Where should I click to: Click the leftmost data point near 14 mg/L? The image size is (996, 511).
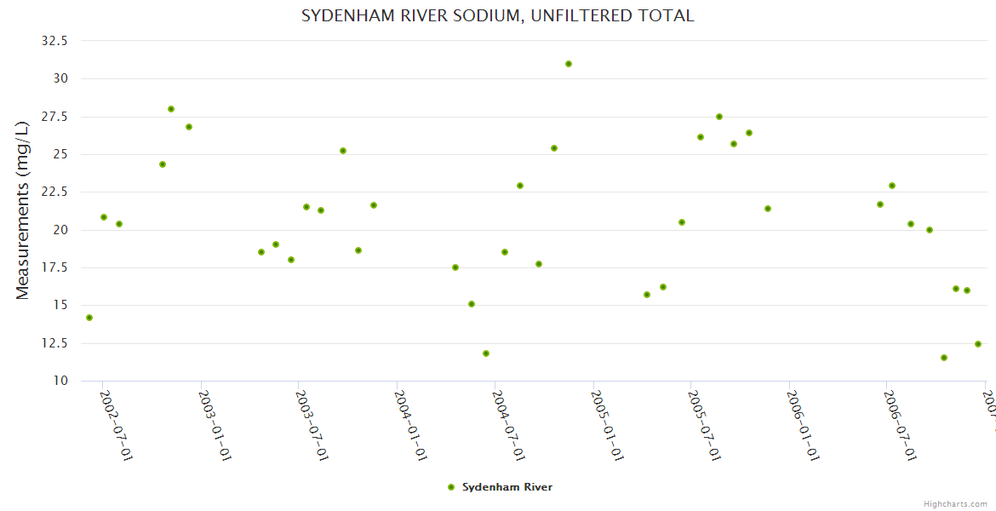click(x=89, y=318)
